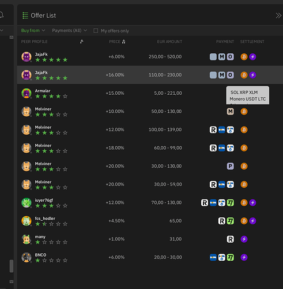Click the P payment icon in Melviner offer
Image resolution: width=283 pixels, height=289 pixels.
[230, 166]
